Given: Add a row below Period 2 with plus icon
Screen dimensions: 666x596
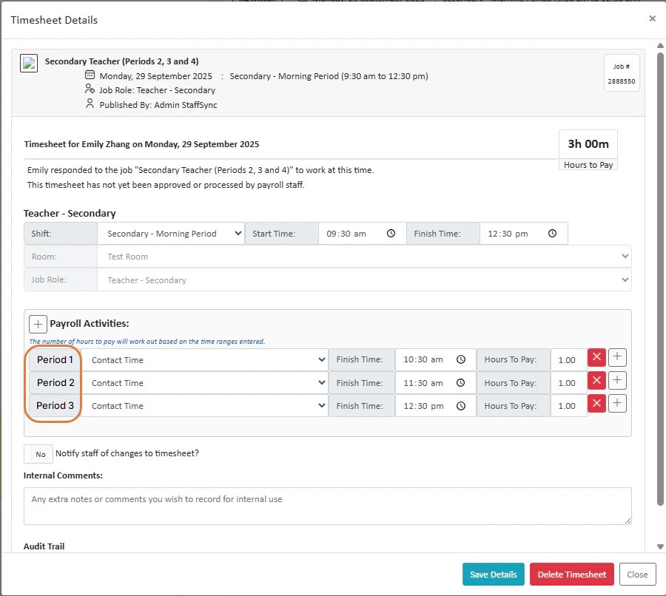Looking at the screenshot, I should pyautogui.click(x=617, y=380).
